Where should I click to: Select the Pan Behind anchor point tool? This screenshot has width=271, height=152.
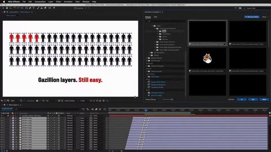(22, 8)
